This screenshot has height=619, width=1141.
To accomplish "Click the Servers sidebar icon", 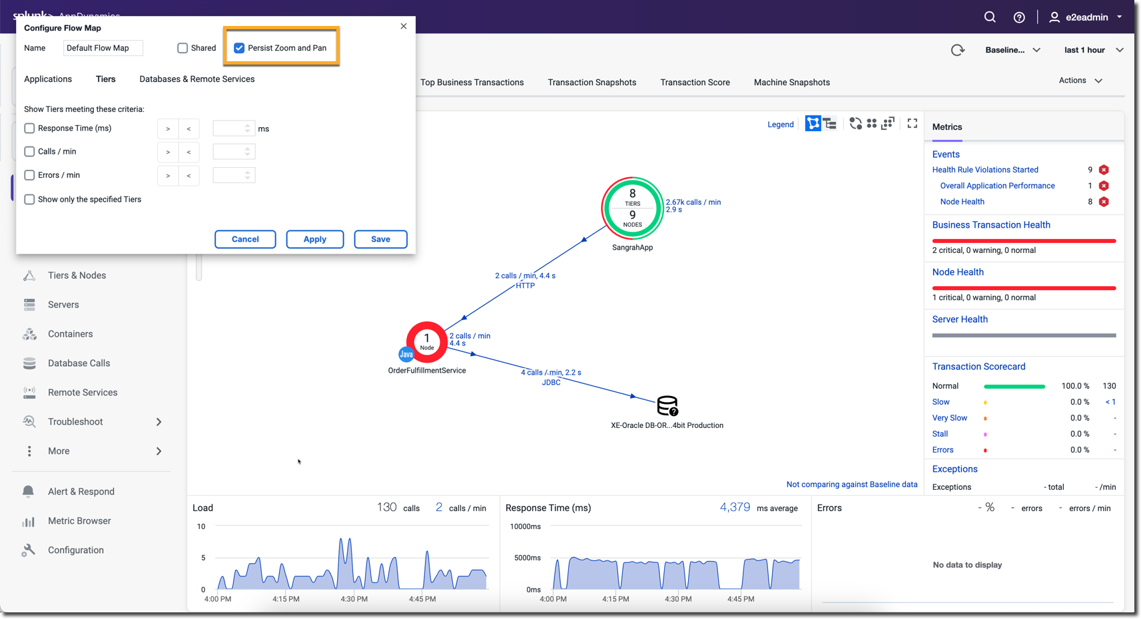I will [29, 305].
